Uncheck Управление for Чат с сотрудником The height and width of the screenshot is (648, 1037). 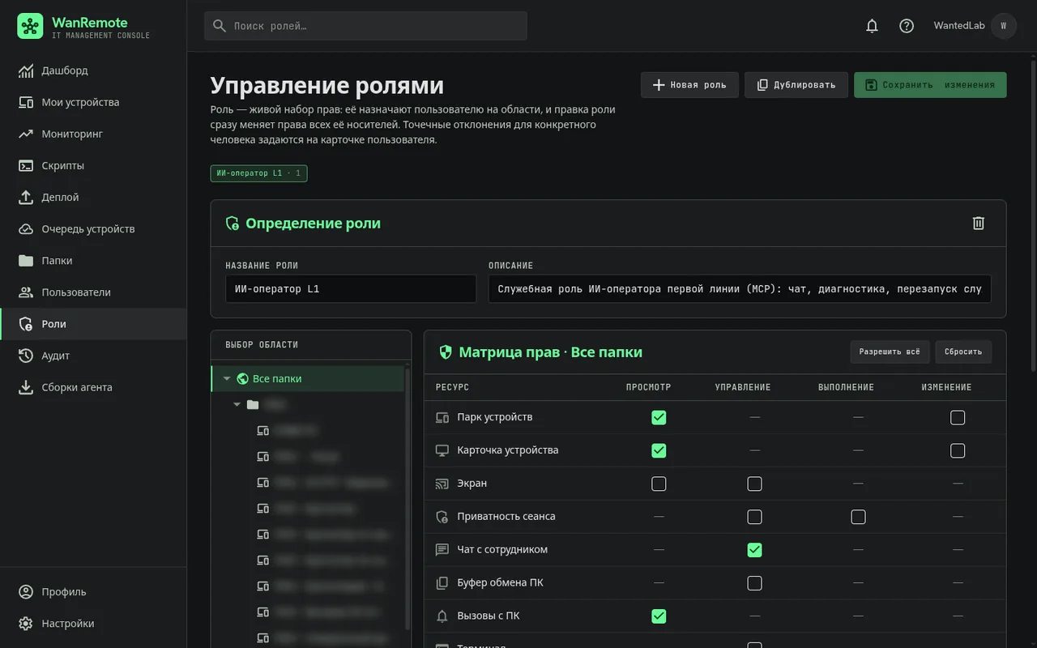tap(754, 550)
